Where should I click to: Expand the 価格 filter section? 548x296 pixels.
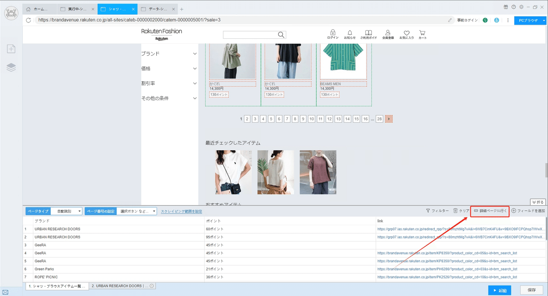[x=169, y=69]
